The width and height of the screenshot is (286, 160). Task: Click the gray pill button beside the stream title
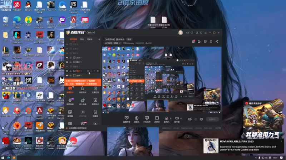(x=129, y=39)
